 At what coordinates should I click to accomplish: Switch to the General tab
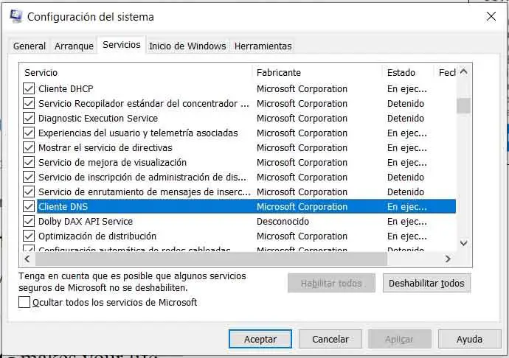pyautogui.click(x=30, y=46)
